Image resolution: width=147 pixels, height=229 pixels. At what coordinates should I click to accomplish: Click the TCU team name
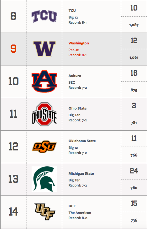pyautogui.click(x=72, y=11)
